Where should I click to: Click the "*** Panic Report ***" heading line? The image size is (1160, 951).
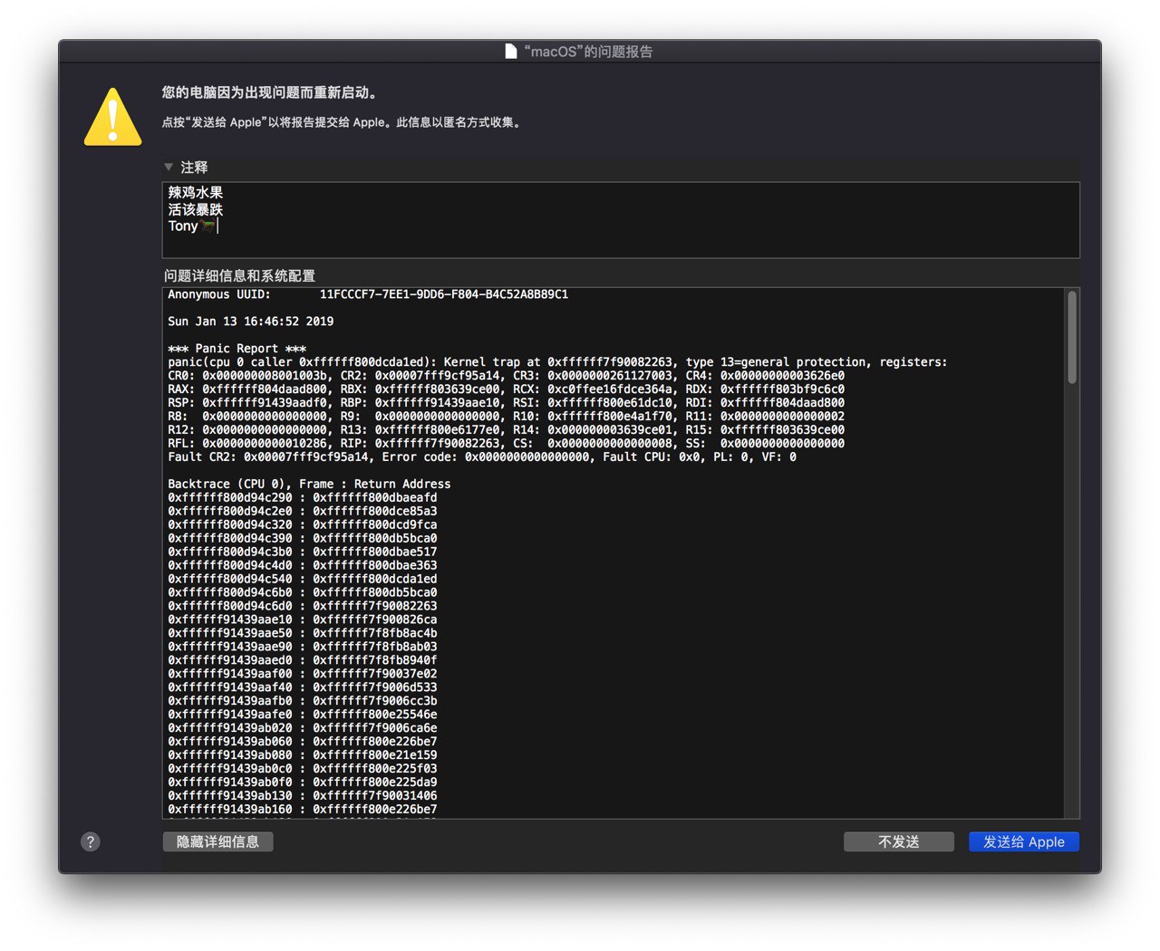pos(237,349)
